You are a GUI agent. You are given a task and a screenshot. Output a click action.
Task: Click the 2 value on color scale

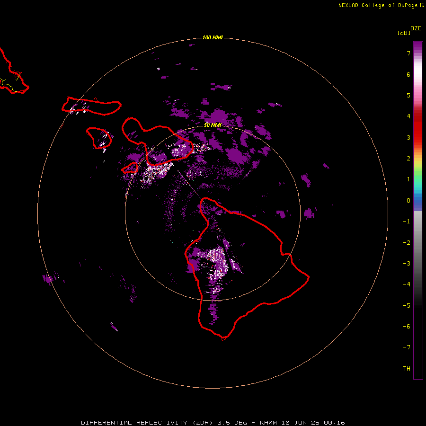408,159
